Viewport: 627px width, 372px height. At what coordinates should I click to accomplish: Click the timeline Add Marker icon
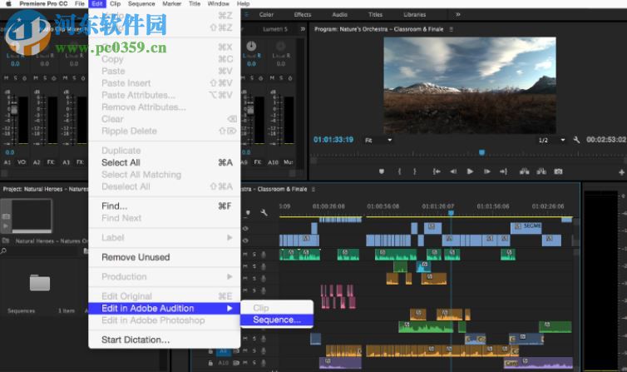(x=248, y=212)
